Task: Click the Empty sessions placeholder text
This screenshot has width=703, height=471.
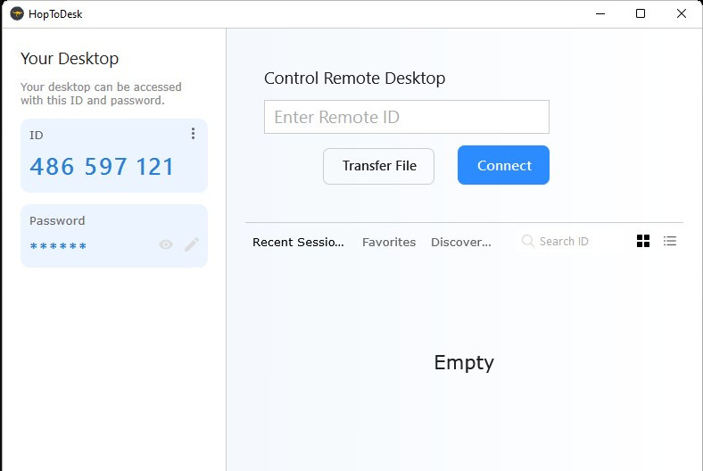Action: (x=464, y=362)
